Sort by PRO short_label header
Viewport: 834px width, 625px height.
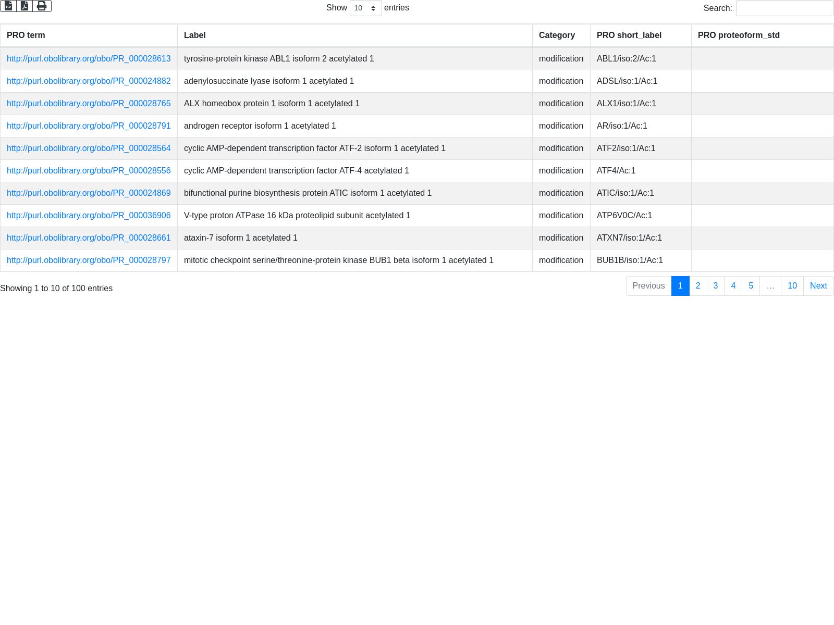pos(641,35)
